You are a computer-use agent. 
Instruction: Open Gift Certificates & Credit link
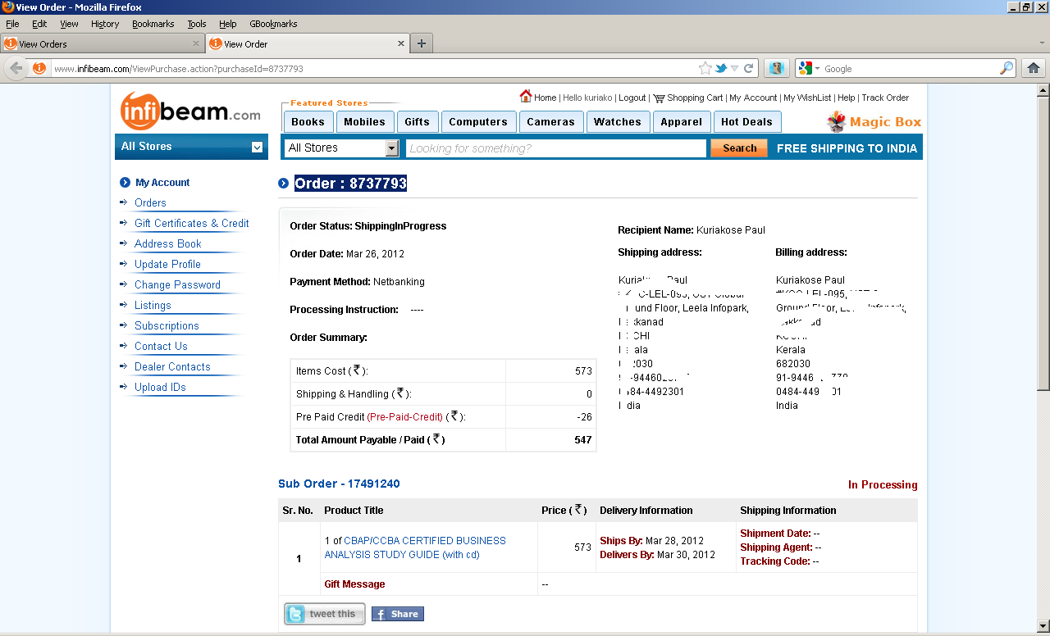(x=192, y=223)
